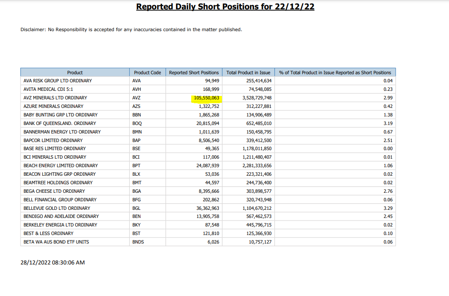The width and height of the screenshot is (449, 296).
Task: Click the BELLEVUE GOLD LTD ORDINARY cell
Action: (57, 208)
